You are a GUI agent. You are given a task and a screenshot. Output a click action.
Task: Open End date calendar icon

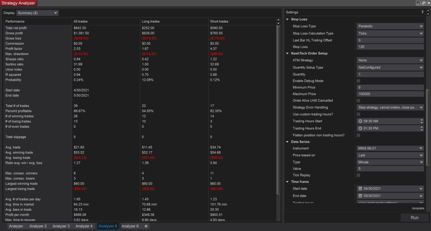[x=359, y=196]
